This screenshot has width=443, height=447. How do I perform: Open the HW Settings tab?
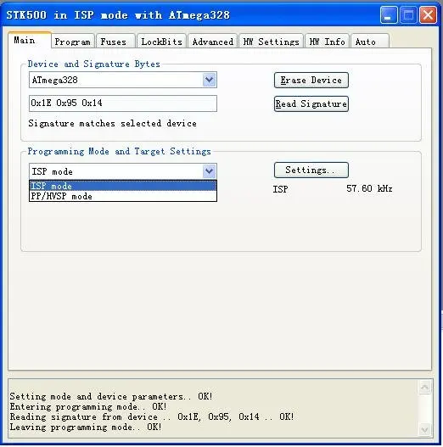(x=271, y=42)
